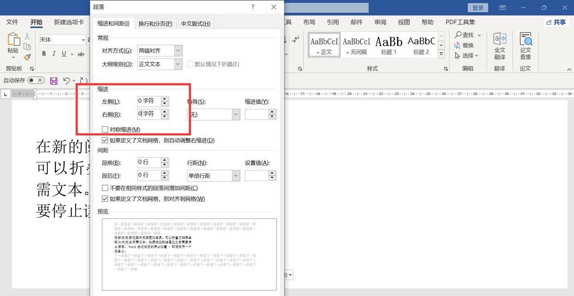Screen dimensions: 574x296
Task: Select the Indents and Spacing (缩进和间距) tab
Action: (113, 23)
